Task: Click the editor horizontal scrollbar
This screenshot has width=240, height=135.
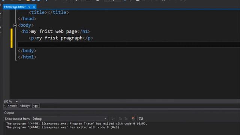Action: point(130,101)
